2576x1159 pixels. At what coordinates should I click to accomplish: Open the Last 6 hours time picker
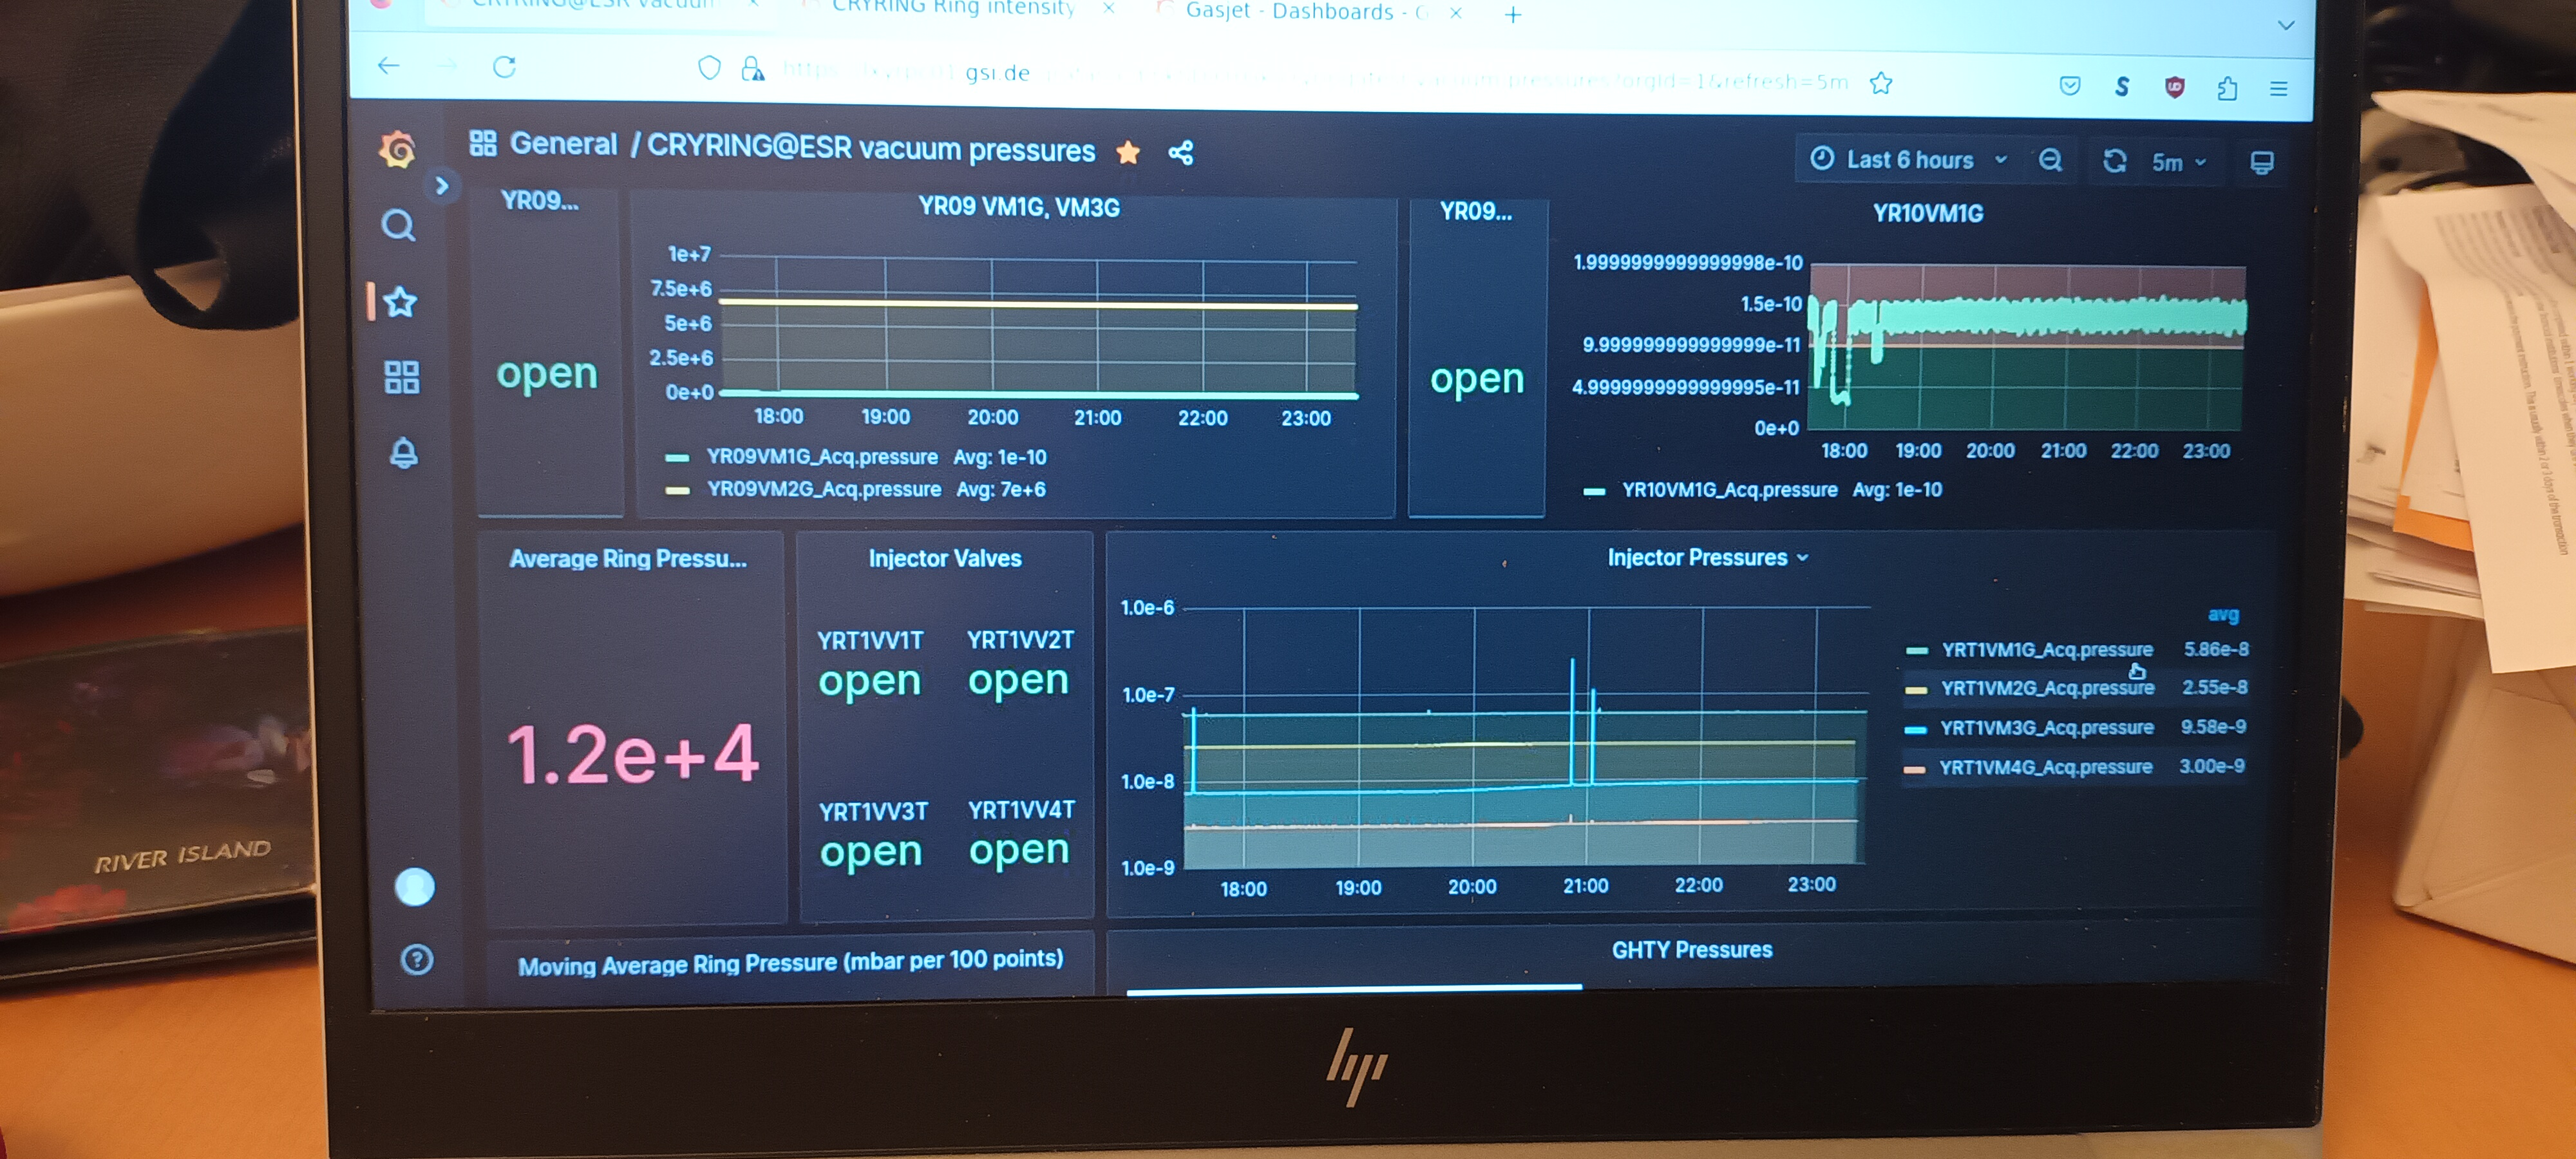tap(1909, 160)
